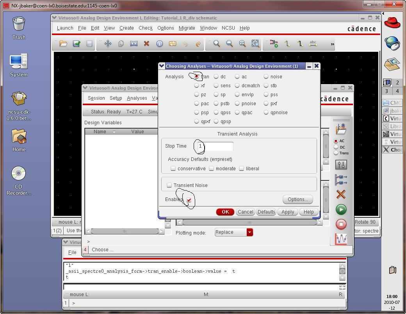The height and width of the screenshot is (314, 406).
Task: Click the red Delete X toolbar icon
Action: click(x=146, y=44)
